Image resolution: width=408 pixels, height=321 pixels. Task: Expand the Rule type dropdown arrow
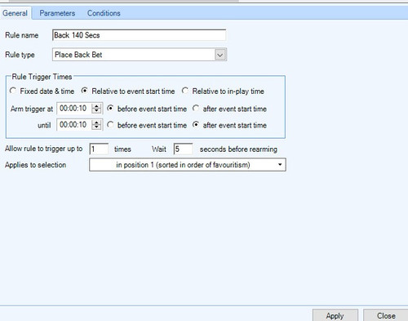click(x=220, y=55)
